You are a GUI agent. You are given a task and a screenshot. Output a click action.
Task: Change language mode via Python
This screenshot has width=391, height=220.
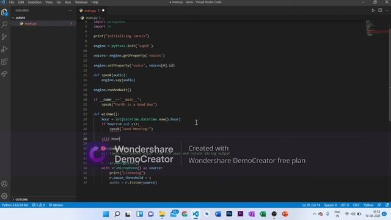tap(368, 205)
